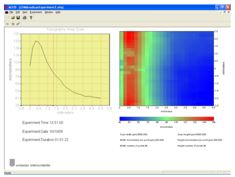The image size is (235, 177).
Task: Open a file with the folder icon
Action: pyautogui.click(x=13, y=18)
